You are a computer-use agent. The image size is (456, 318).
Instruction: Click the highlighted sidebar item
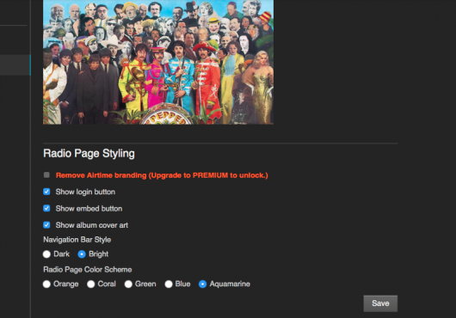(x=15, y=64)
